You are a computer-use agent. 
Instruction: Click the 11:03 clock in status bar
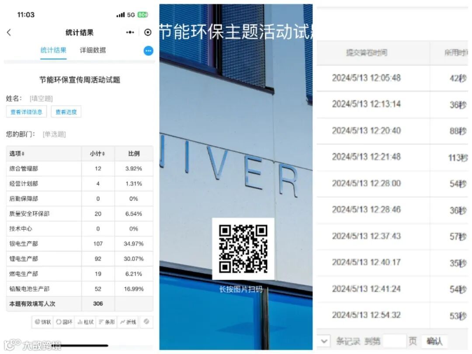click(26, 15)
